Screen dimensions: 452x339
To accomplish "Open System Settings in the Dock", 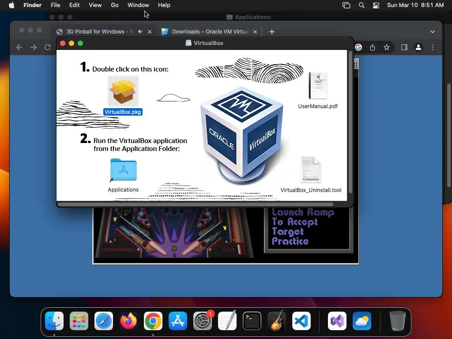I will coord(203,321).
